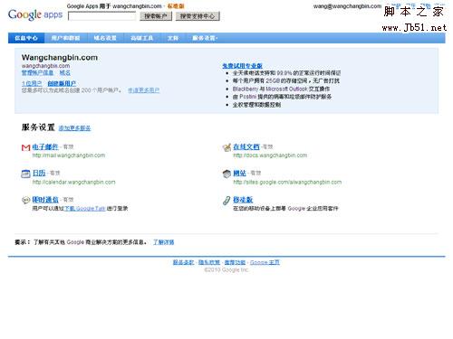Click the http://docs.wangchangbin.com URL text
This screenshot has height=339, width=453.
270,155
